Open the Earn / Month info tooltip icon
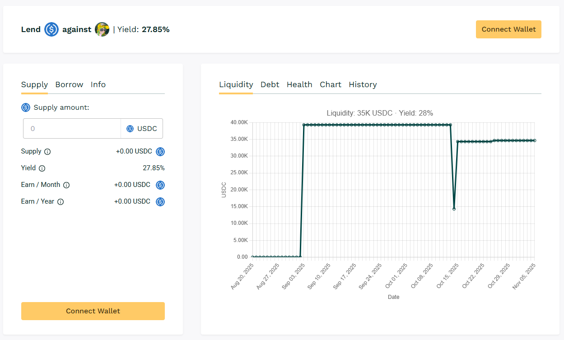Screen dimensions: 564x340 coord(66,185)
